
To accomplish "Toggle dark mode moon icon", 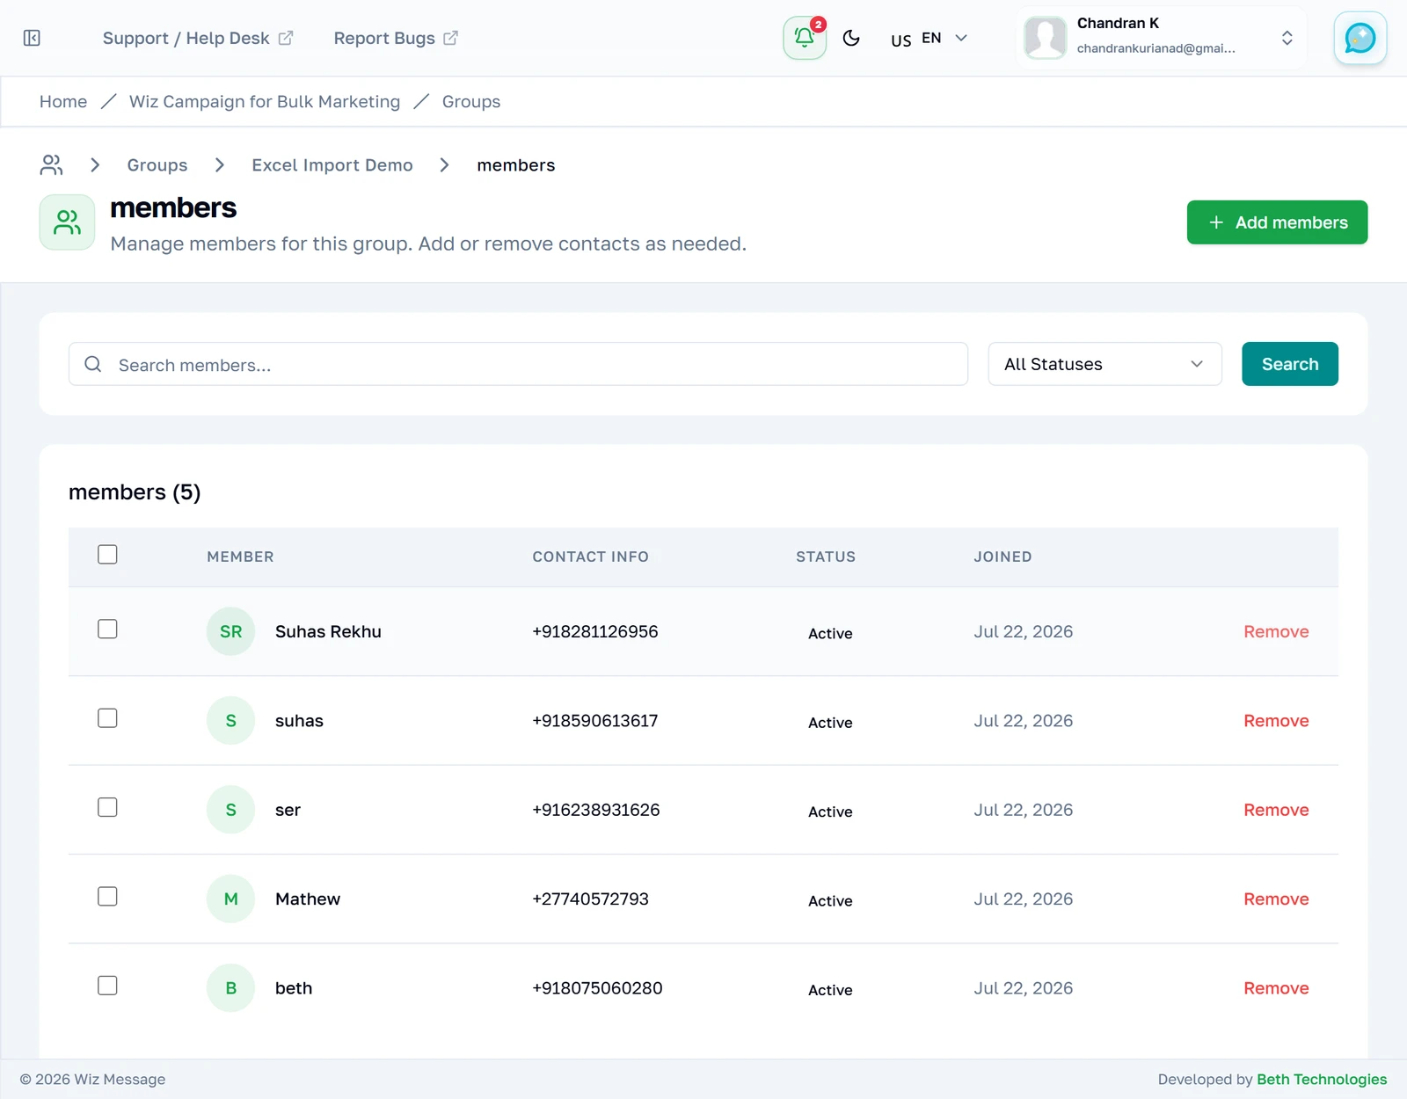I will [851, 38].
